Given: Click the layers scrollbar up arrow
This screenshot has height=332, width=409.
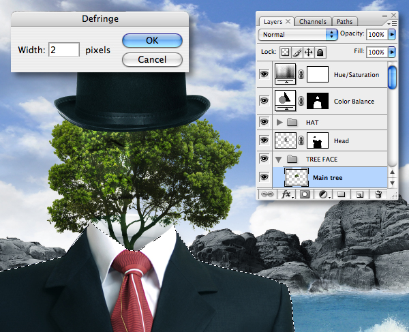Looking at the screenshot, I should (x=392, y=172).
